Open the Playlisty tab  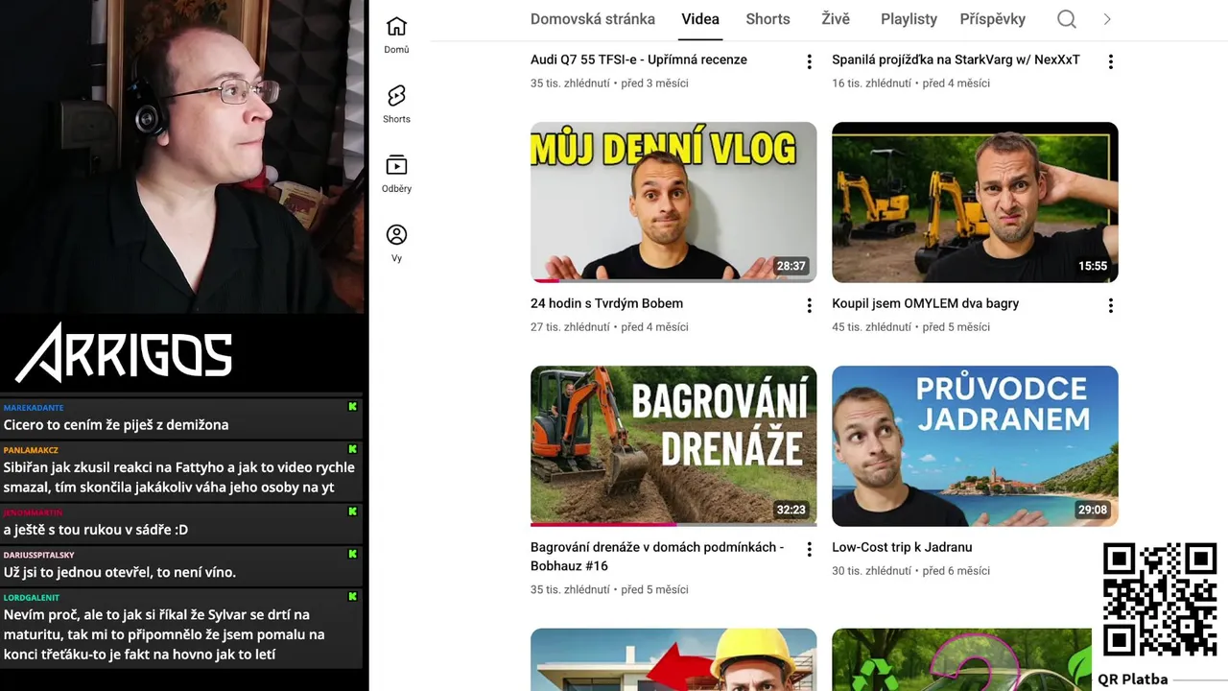click(909, 19)
